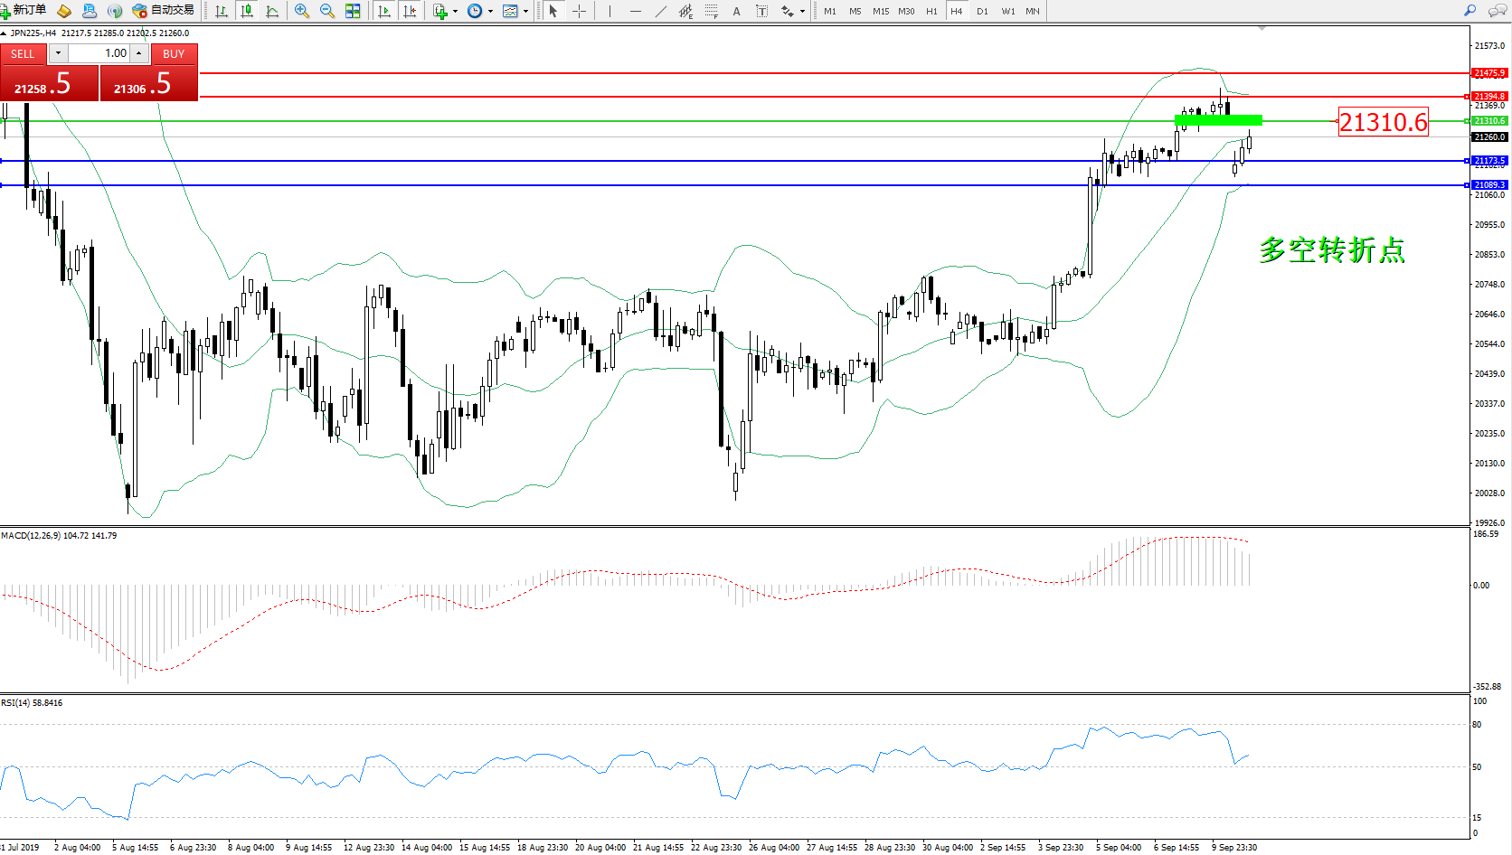
Task: Open the indicators list dropdown arrow
Action: pyautogui.click(x=455, y=12)
